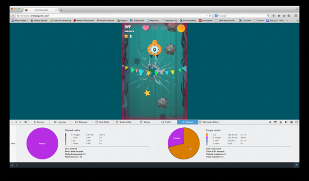Show more bookmarks via the overflow chevron
This screenshot has width=309, height=181.
click(297, 21)
